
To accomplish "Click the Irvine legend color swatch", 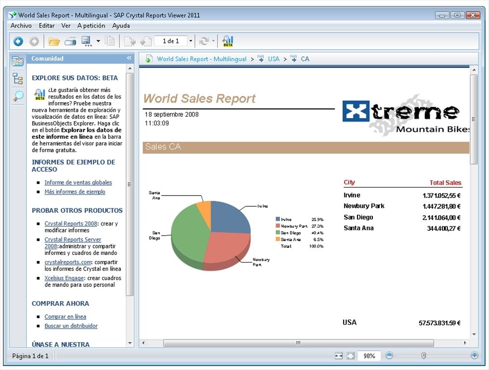I will [278, 219].
